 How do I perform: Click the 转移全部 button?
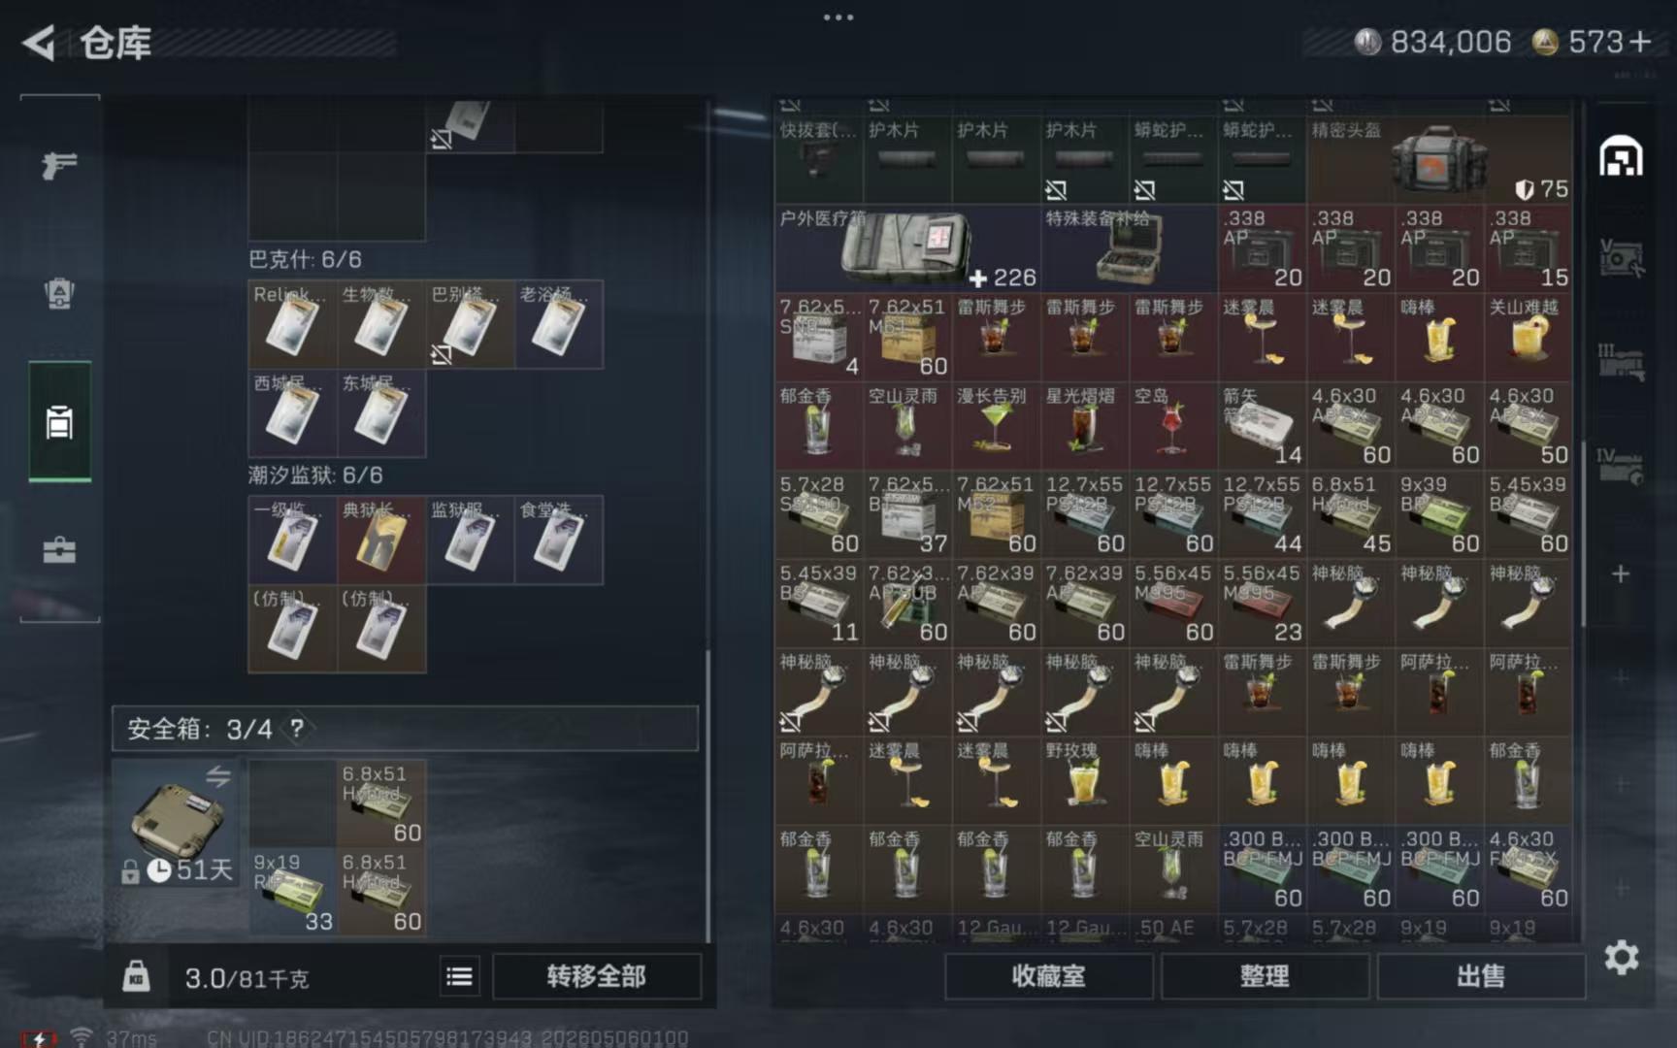pos(596,976)
